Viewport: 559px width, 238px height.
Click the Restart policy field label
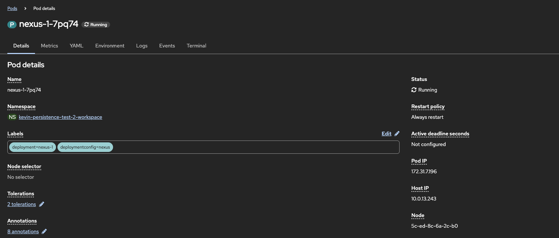[x=428, y=106]
